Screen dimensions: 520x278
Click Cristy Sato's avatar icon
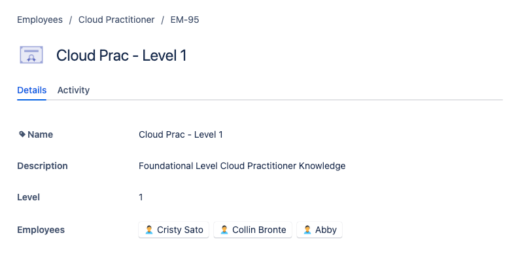pos(149,230)
